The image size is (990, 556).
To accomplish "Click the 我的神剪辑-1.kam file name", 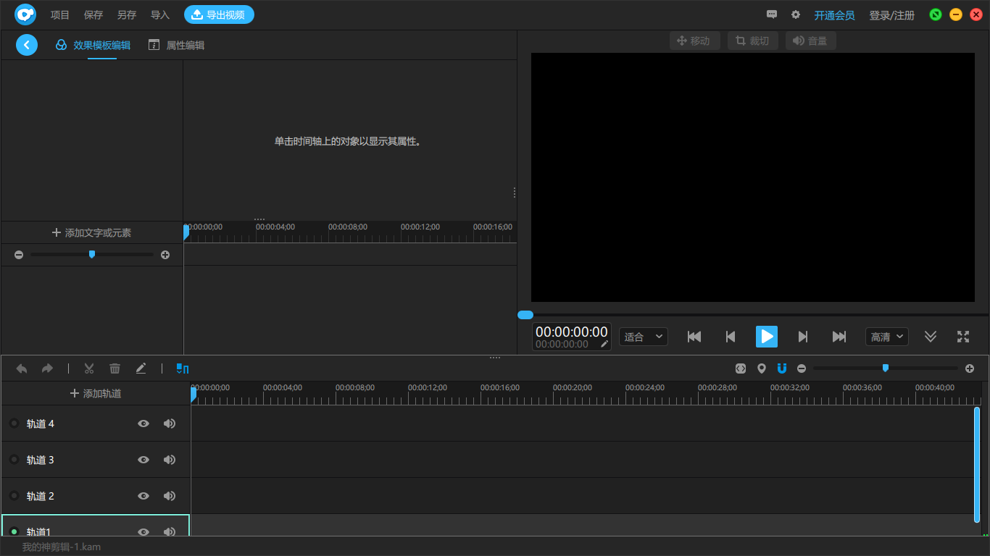I will [x=62, y=547].
